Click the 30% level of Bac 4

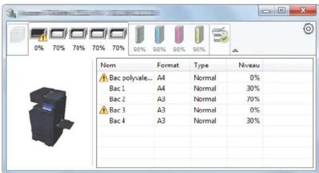click(x=253, y=121)
